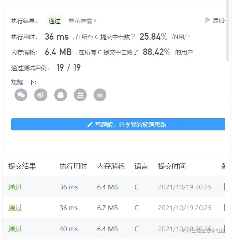Open the 通过 submission with 6.7 MB

pyautogui.click(x=15, y=208)
